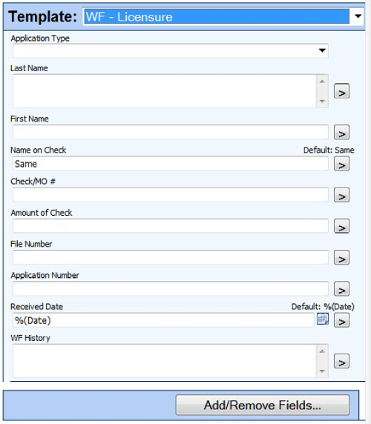Click the arrow button beside Received Date

click(341, 320)
